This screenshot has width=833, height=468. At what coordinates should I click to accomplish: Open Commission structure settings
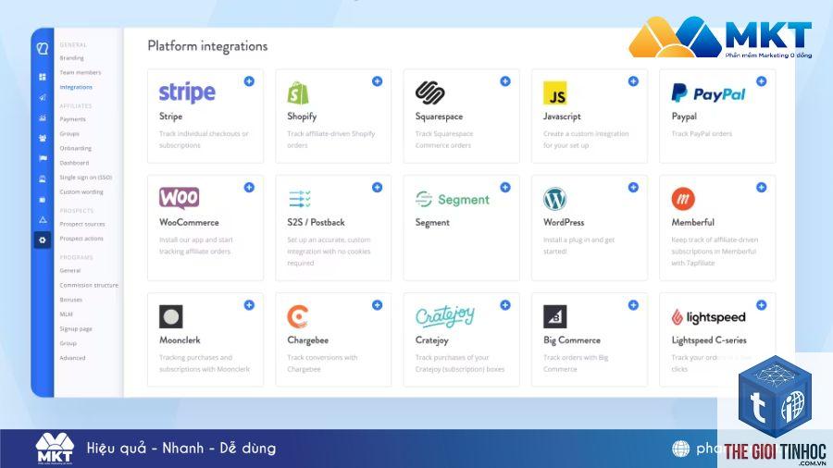[89, 285]
